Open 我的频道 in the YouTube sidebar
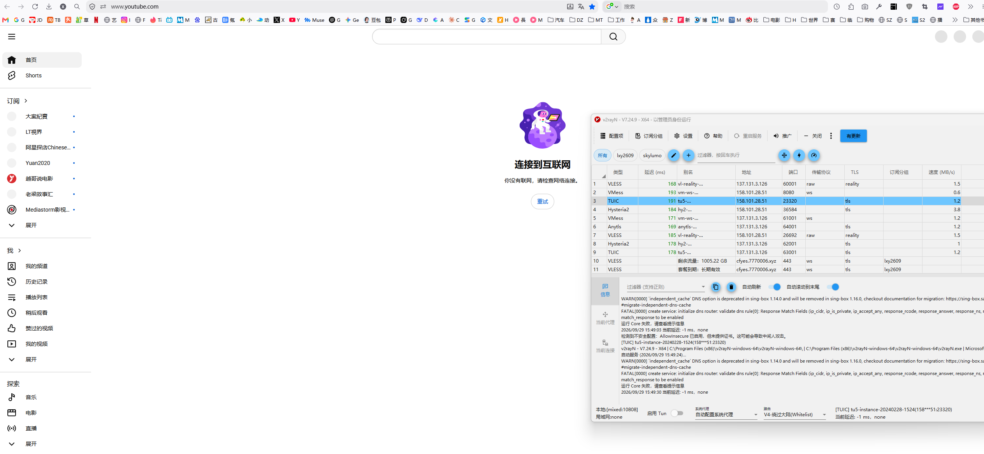 tap(42, 266)
